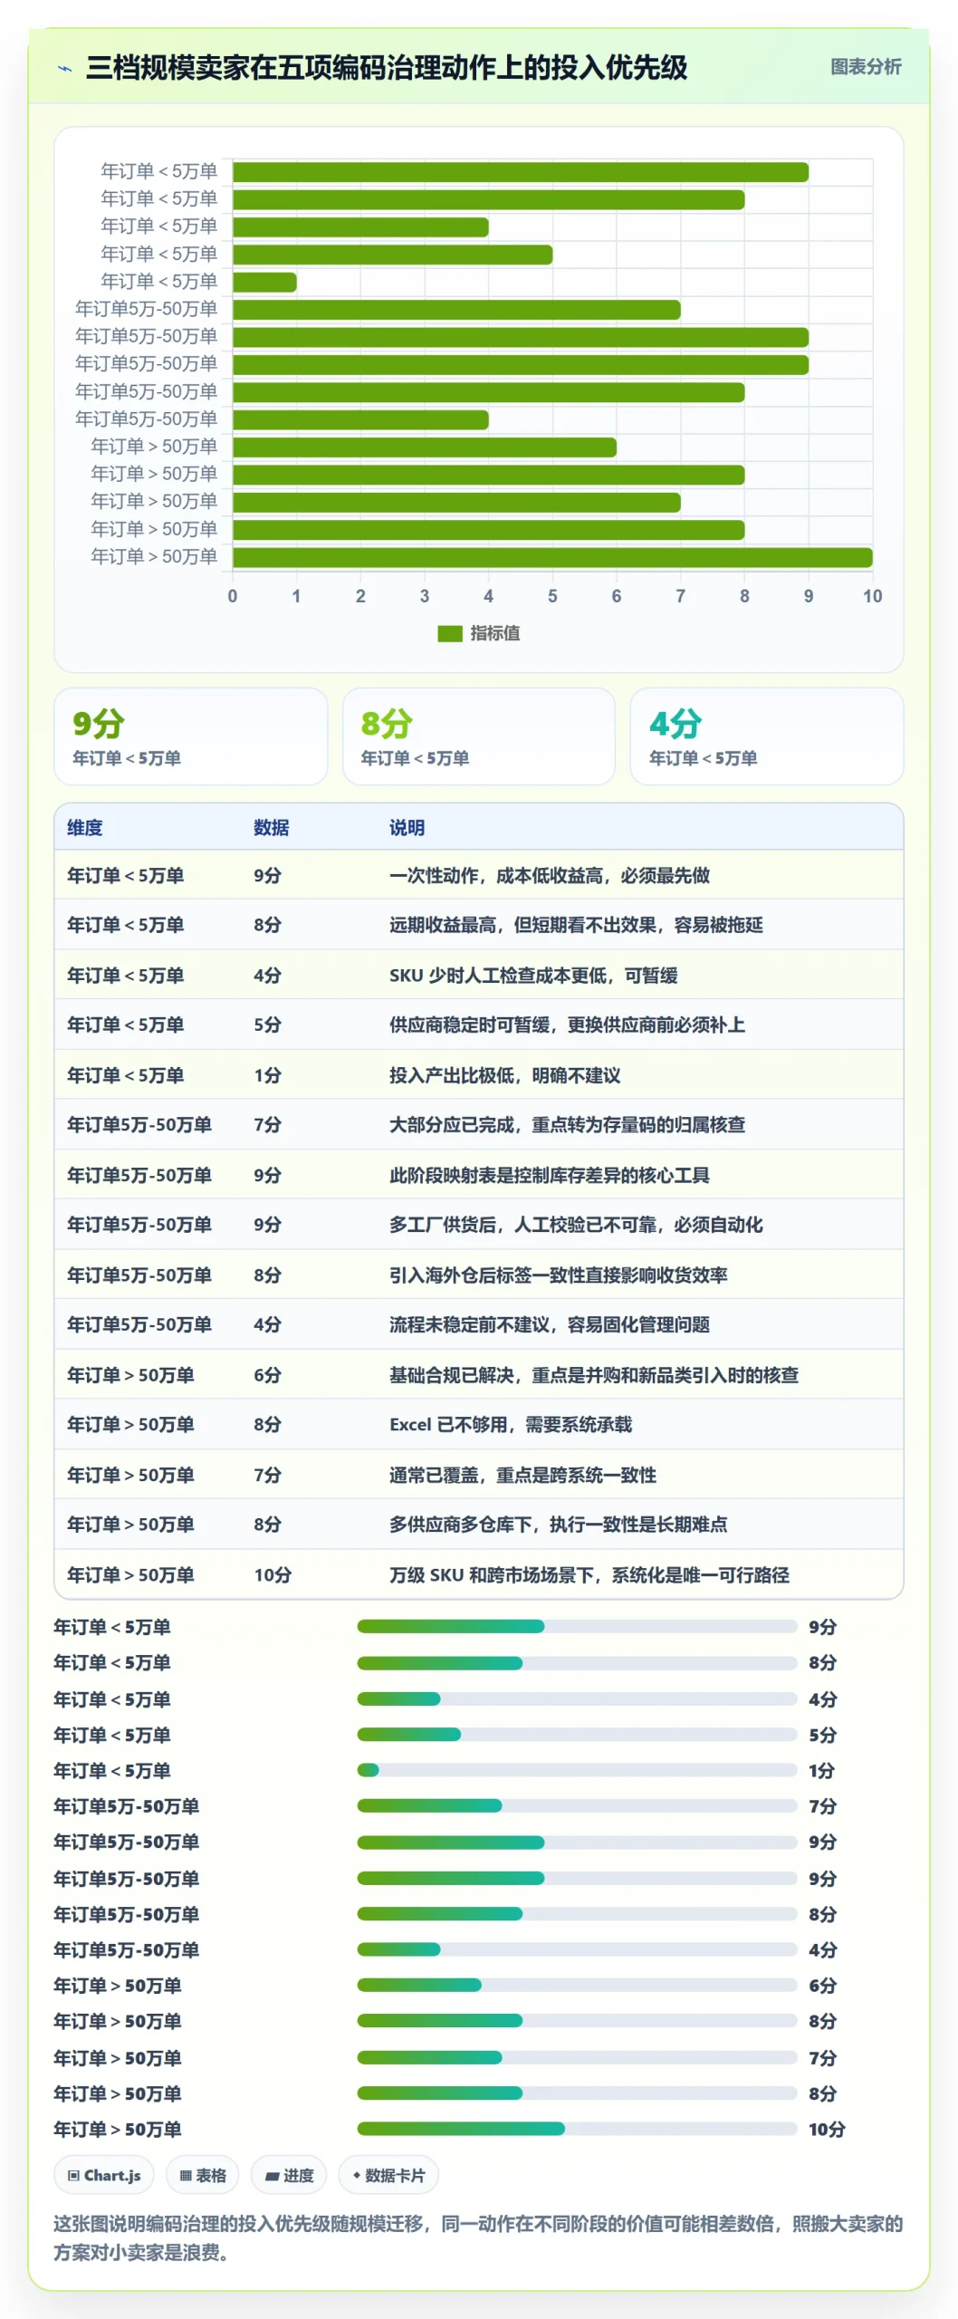Click the 6分 cell in the table

pyautogui.click(x=267, y=1375)
